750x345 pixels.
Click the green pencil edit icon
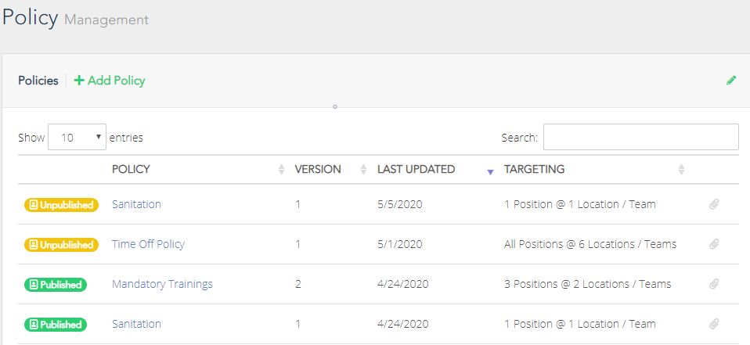731,81
